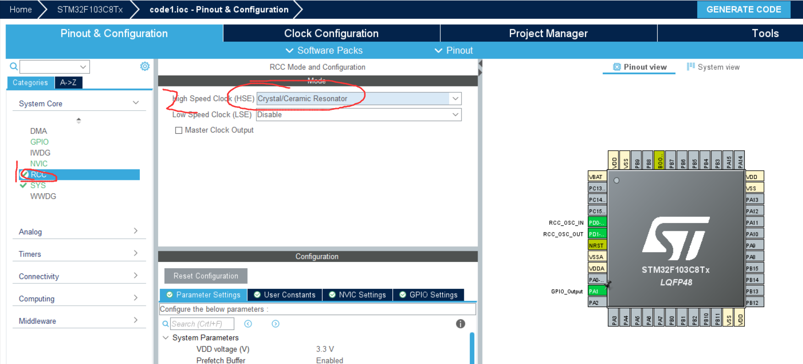The width and height of the screenshot is (803, 364).
Task: Open the Pinout dropdown menu
Action: coord(454,50)
